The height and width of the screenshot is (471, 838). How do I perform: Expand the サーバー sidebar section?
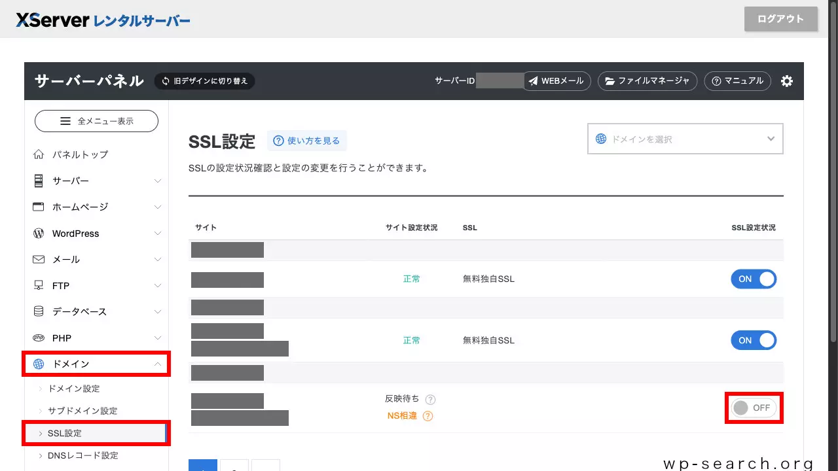(x=96, y=181)
